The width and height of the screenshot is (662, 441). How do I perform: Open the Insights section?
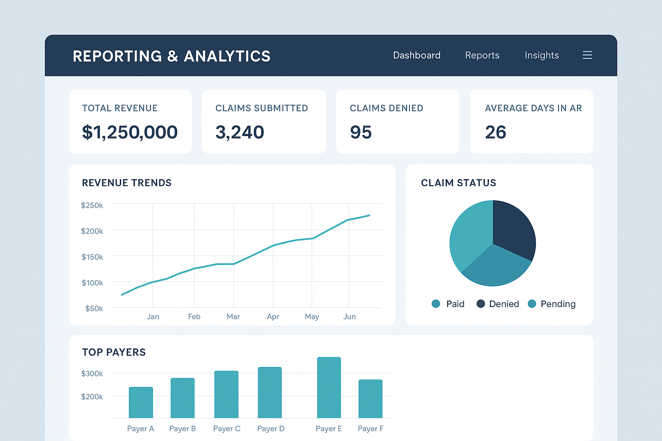point(541,55)
